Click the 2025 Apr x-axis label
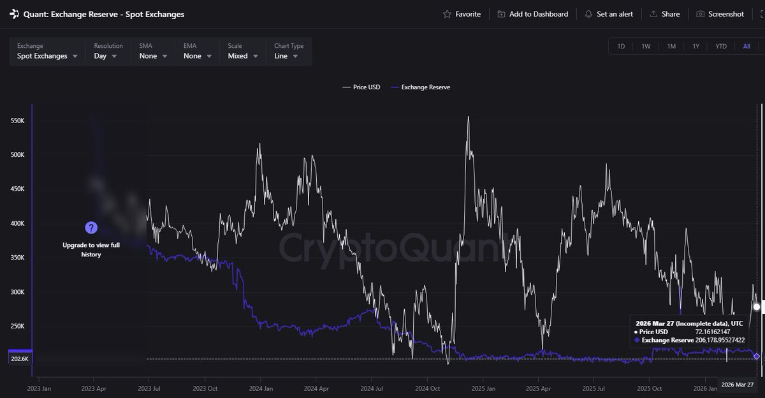Viewport: 765px width, 398px height. [537, 388]
